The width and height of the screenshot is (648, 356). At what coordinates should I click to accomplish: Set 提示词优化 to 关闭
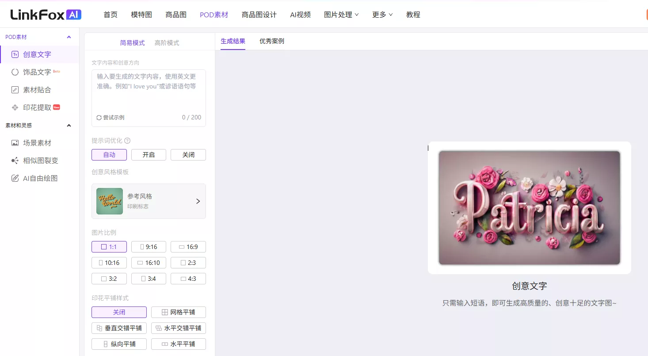click(x=188, y=154)
